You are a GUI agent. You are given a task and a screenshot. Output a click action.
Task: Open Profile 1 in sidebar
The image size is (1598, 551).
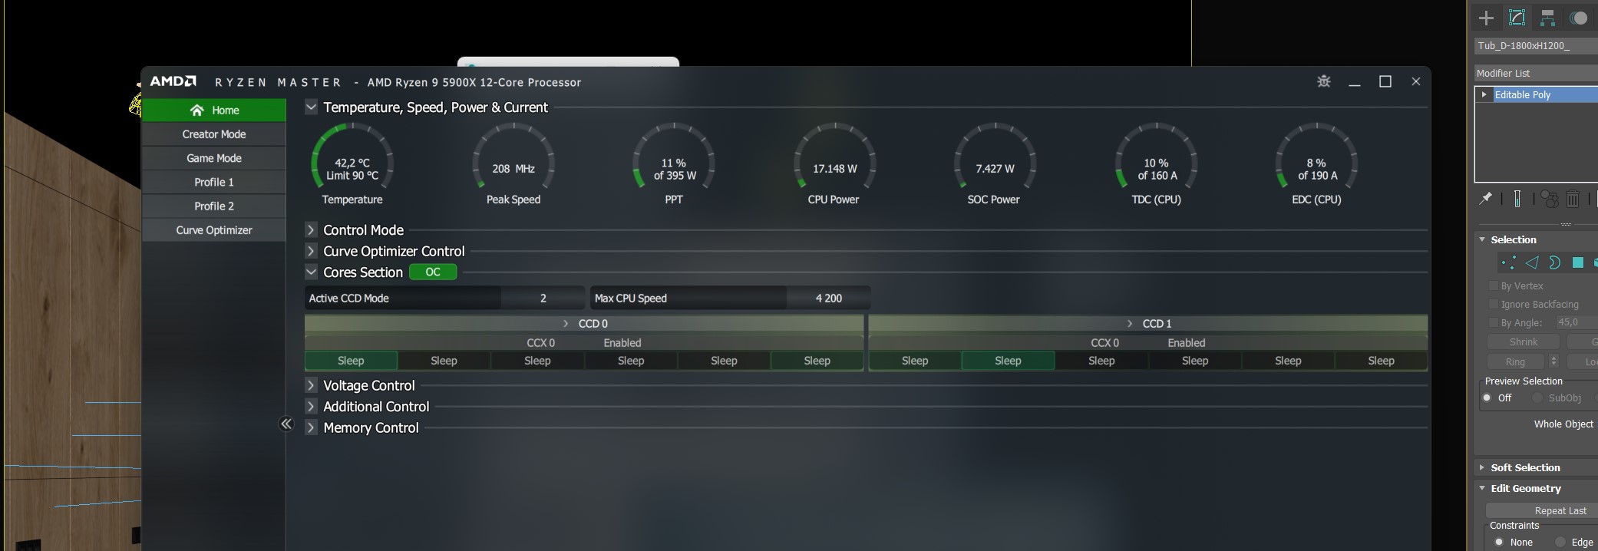214,182
